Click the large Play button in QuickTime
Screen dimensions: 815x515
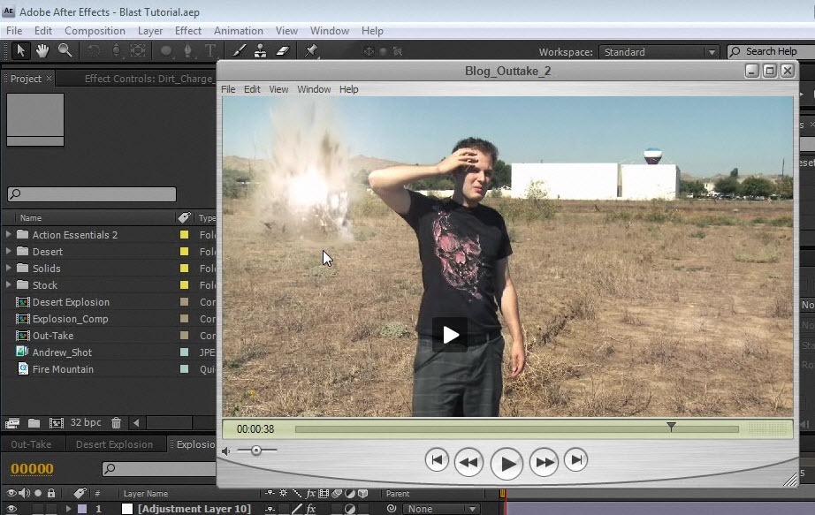507,463
